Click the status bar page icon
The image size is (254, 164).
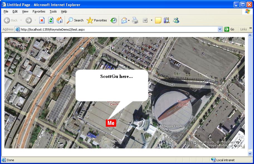tap(4, 160)
